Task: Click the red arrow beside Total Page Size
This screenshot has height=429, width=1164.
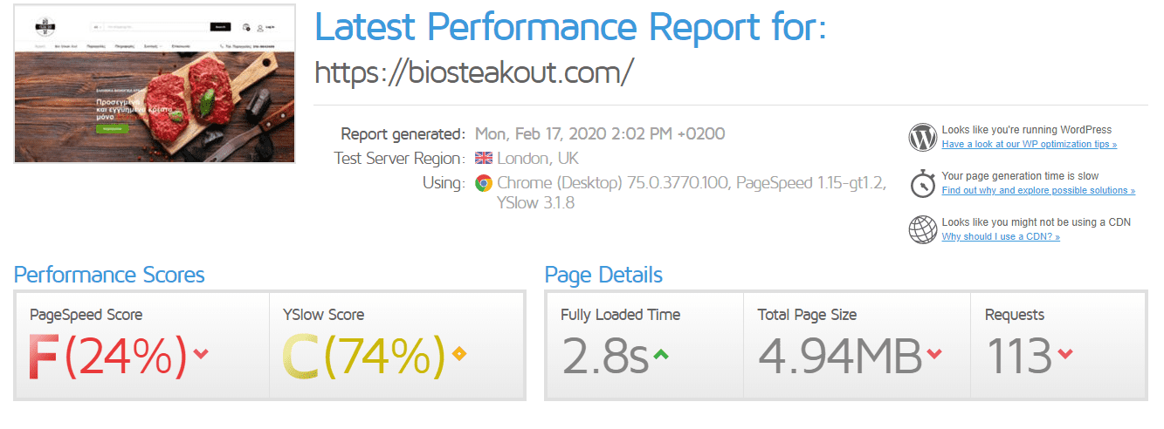Action: pos(934,354)
